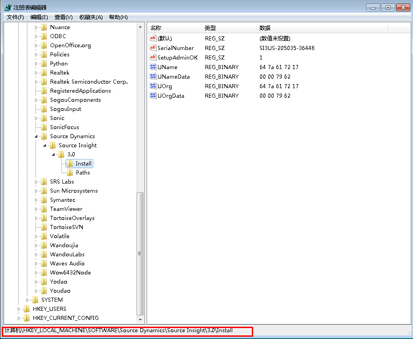Viewport: 413px width, 339px height.
Task: Click the Realtek folder icon
Action: point(44,73)
